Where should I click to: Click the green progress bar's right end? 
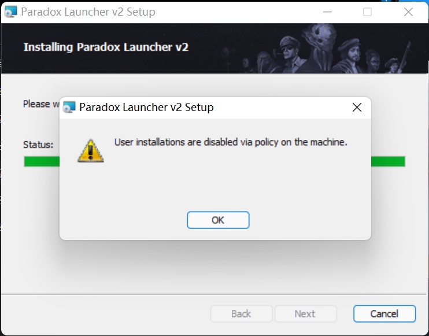pyautogui.click(x=388, y=161)
